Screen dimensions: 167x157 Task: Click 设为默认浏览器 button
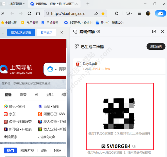pos(21,33)
